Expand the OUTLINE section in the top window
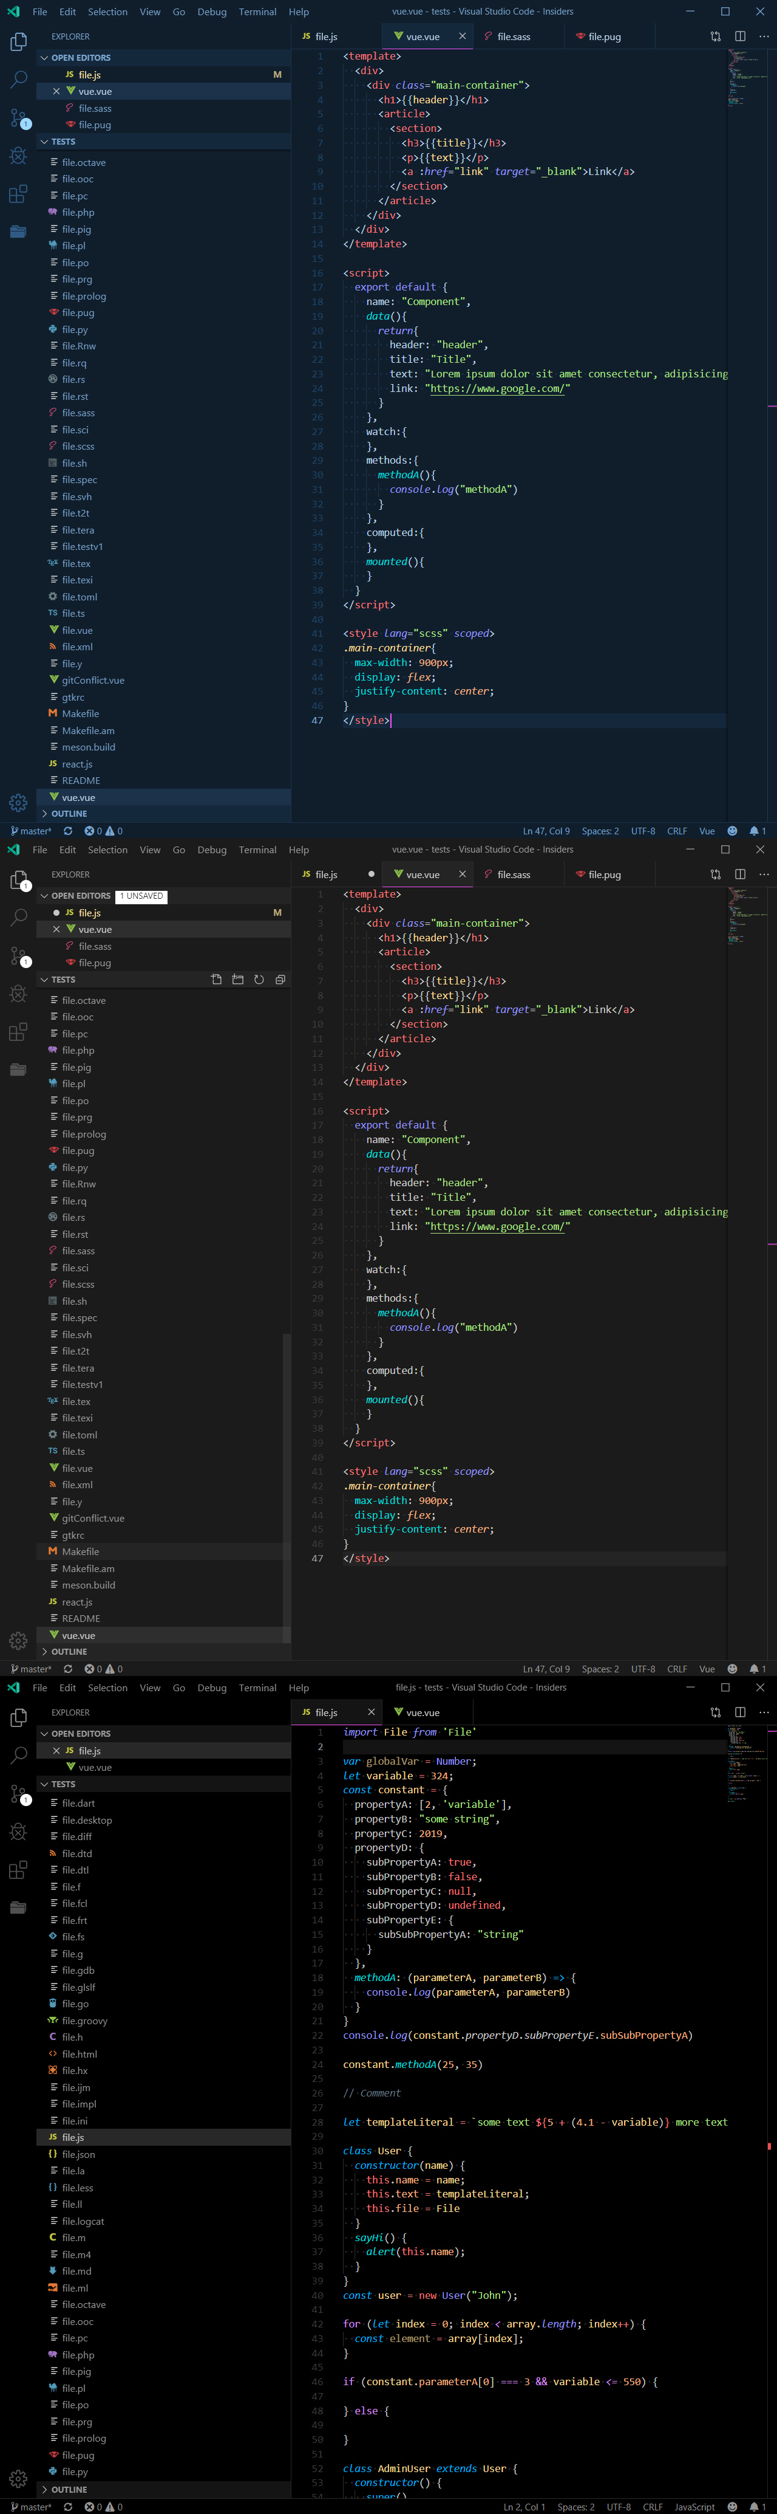777x2514 pixels. click(x=164, y=813)
